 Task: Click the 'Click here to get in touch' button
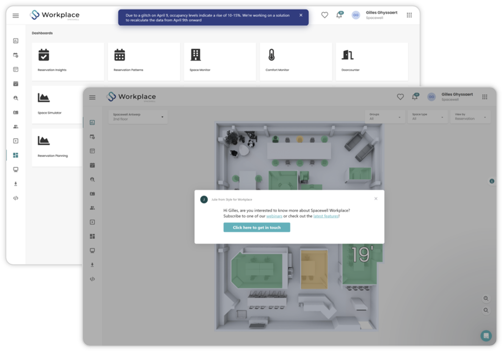point(257,227)
